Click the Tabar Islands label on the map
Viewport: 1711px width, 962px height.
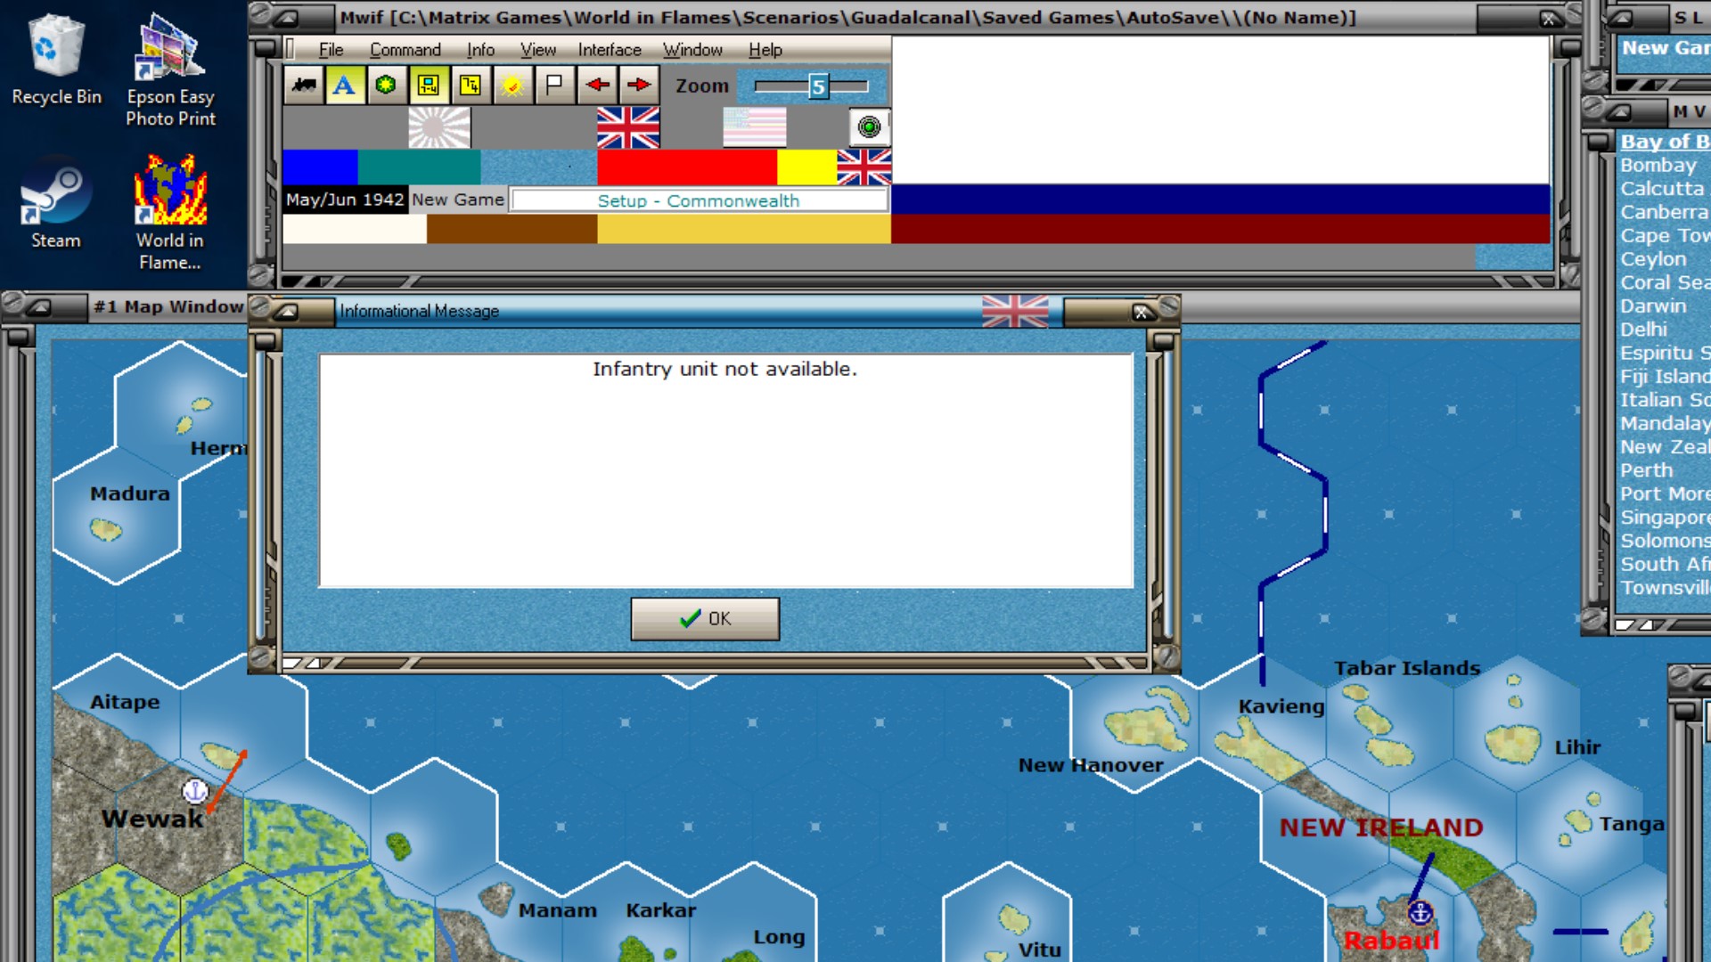[1406, 668]
